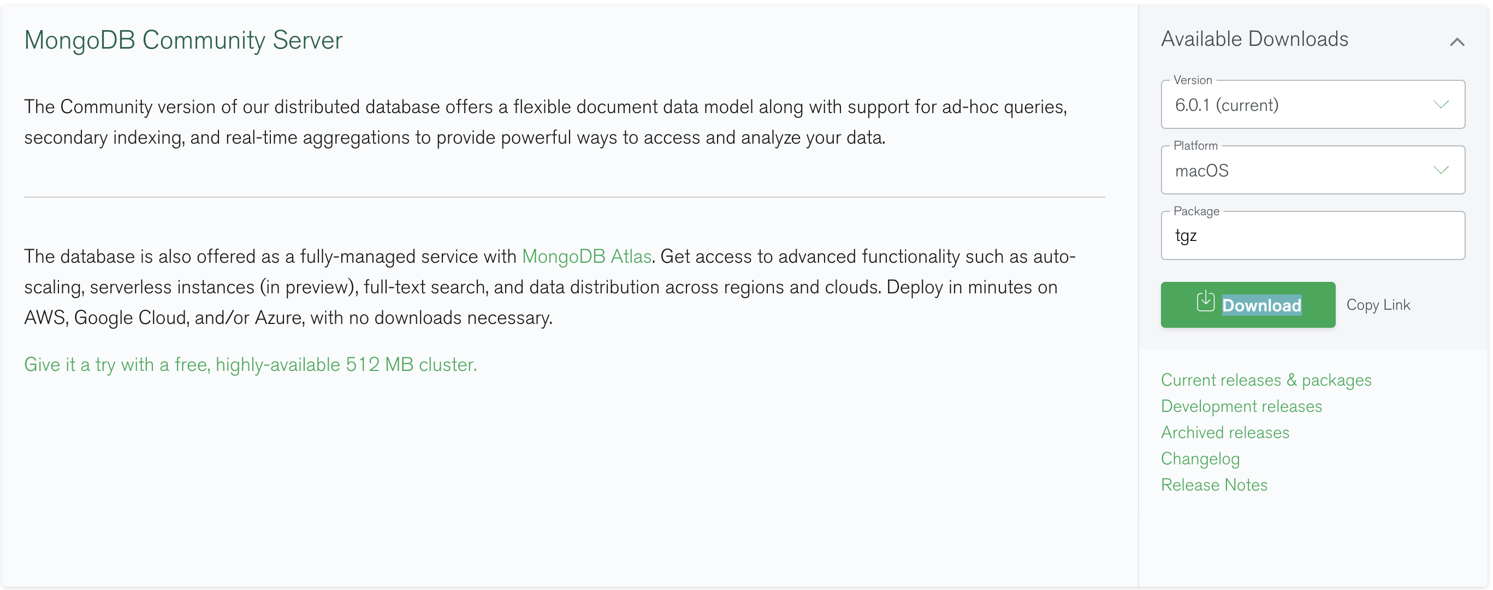This screenshot has height=590, width=1493.
Task: View the Release Notes
Action: pos(1214,485)
